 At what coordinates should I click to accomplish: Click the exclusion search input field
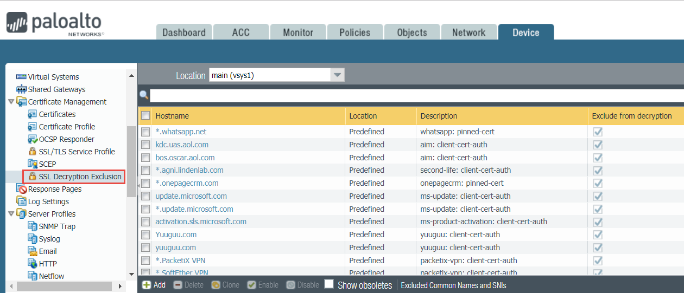tap(413, 96)
